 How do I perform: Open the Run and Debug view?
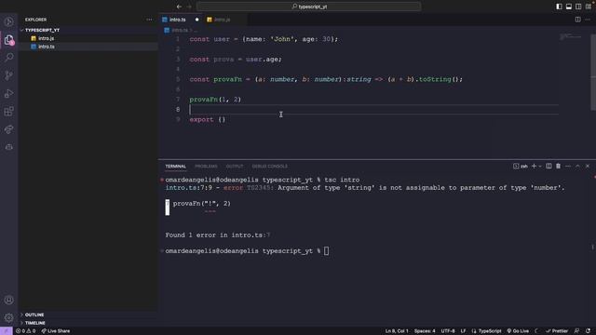[8, 93]
